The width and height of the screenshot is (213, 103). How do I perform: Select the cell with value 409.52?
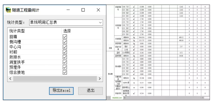181,37
